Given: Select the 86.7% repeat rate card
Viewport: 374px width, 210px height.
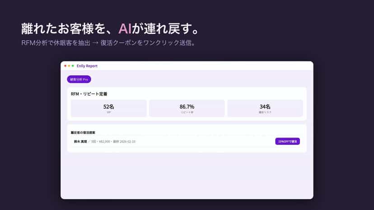Looking at the screenshot, I should [187, 108].
